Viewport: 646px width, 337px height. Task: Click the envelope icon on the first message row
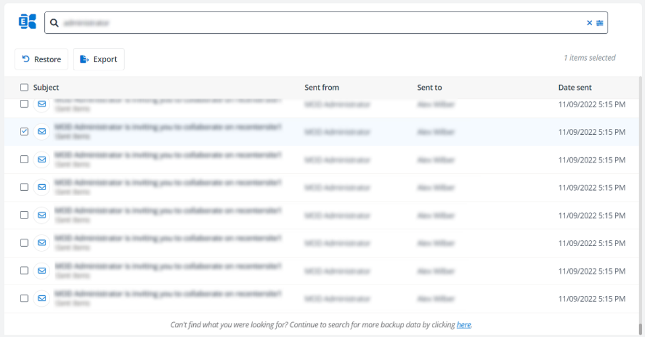[x=42, y=104]
